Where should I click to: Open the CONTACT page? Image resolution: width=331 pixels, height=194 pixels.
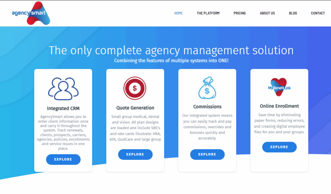[x=318, y=13]
